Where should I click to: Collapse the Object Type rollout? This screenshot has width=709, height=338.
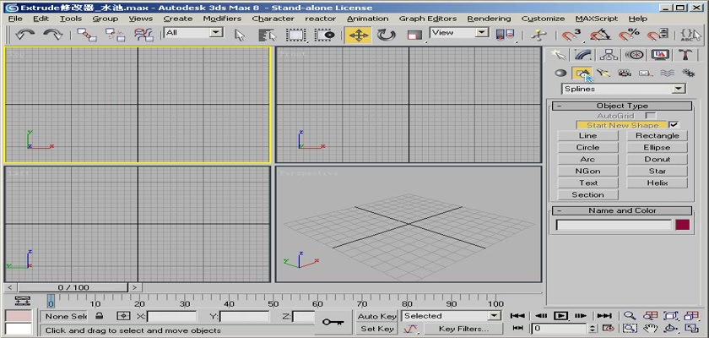622,106
